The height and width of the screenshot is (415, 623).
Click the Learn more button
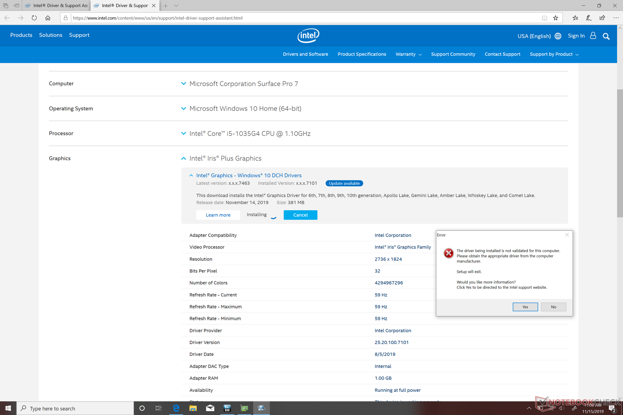click(218, 215)
